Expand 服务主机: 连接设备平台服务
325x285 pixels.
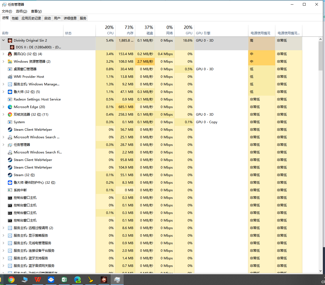(x=4, y=251)
